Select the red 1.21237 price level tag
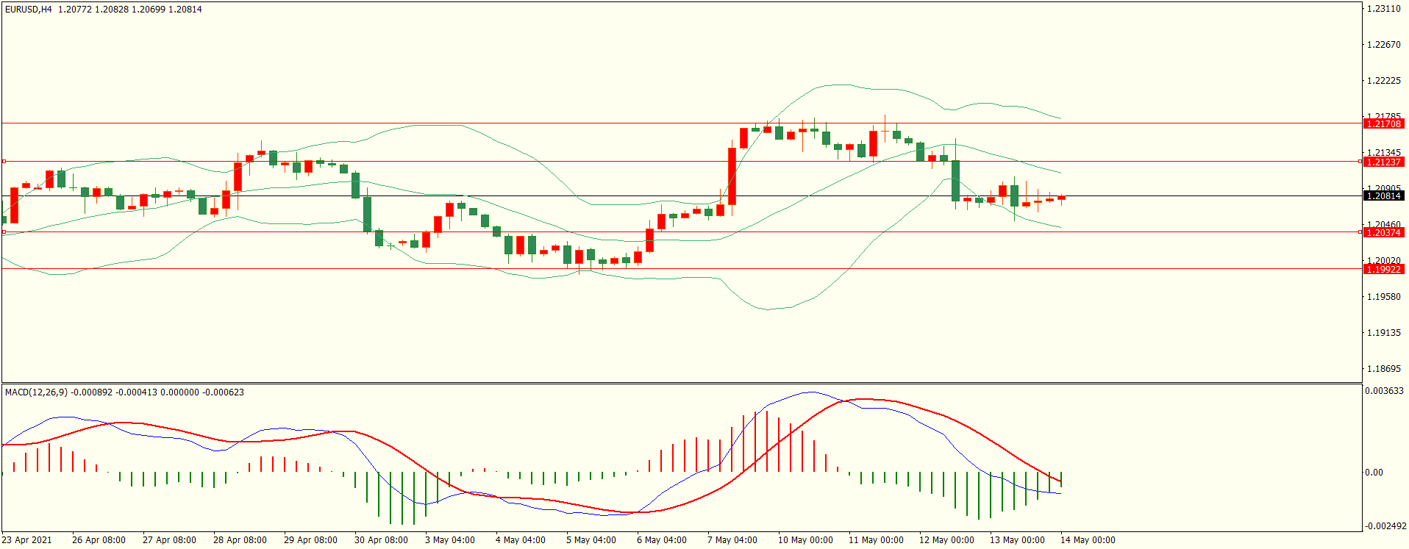Image resolution: width=1409 pixels, height=549 pixels. (1383, 162)
